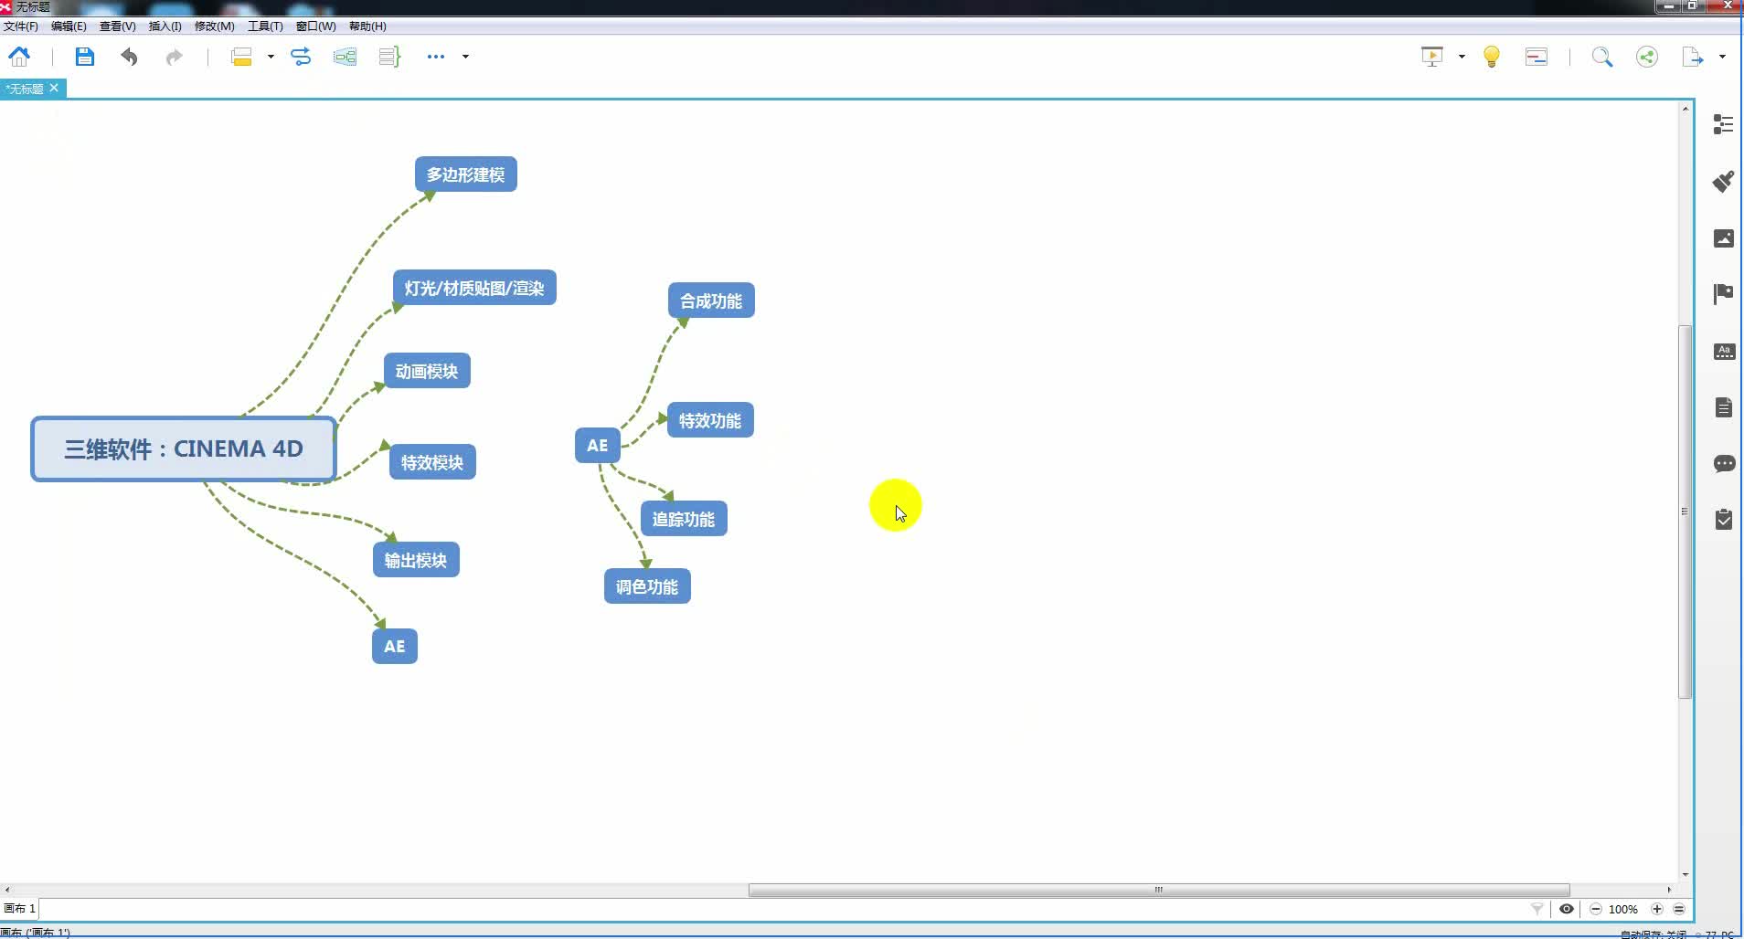Add a boundary around the topic
The width and height of the screenshot is (1744, 939).
coord(345,57)
